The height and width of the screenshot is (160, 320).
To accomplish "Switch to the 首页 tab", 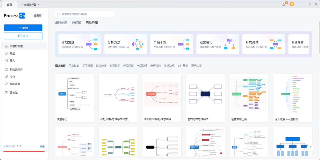I will coord(9,4).
